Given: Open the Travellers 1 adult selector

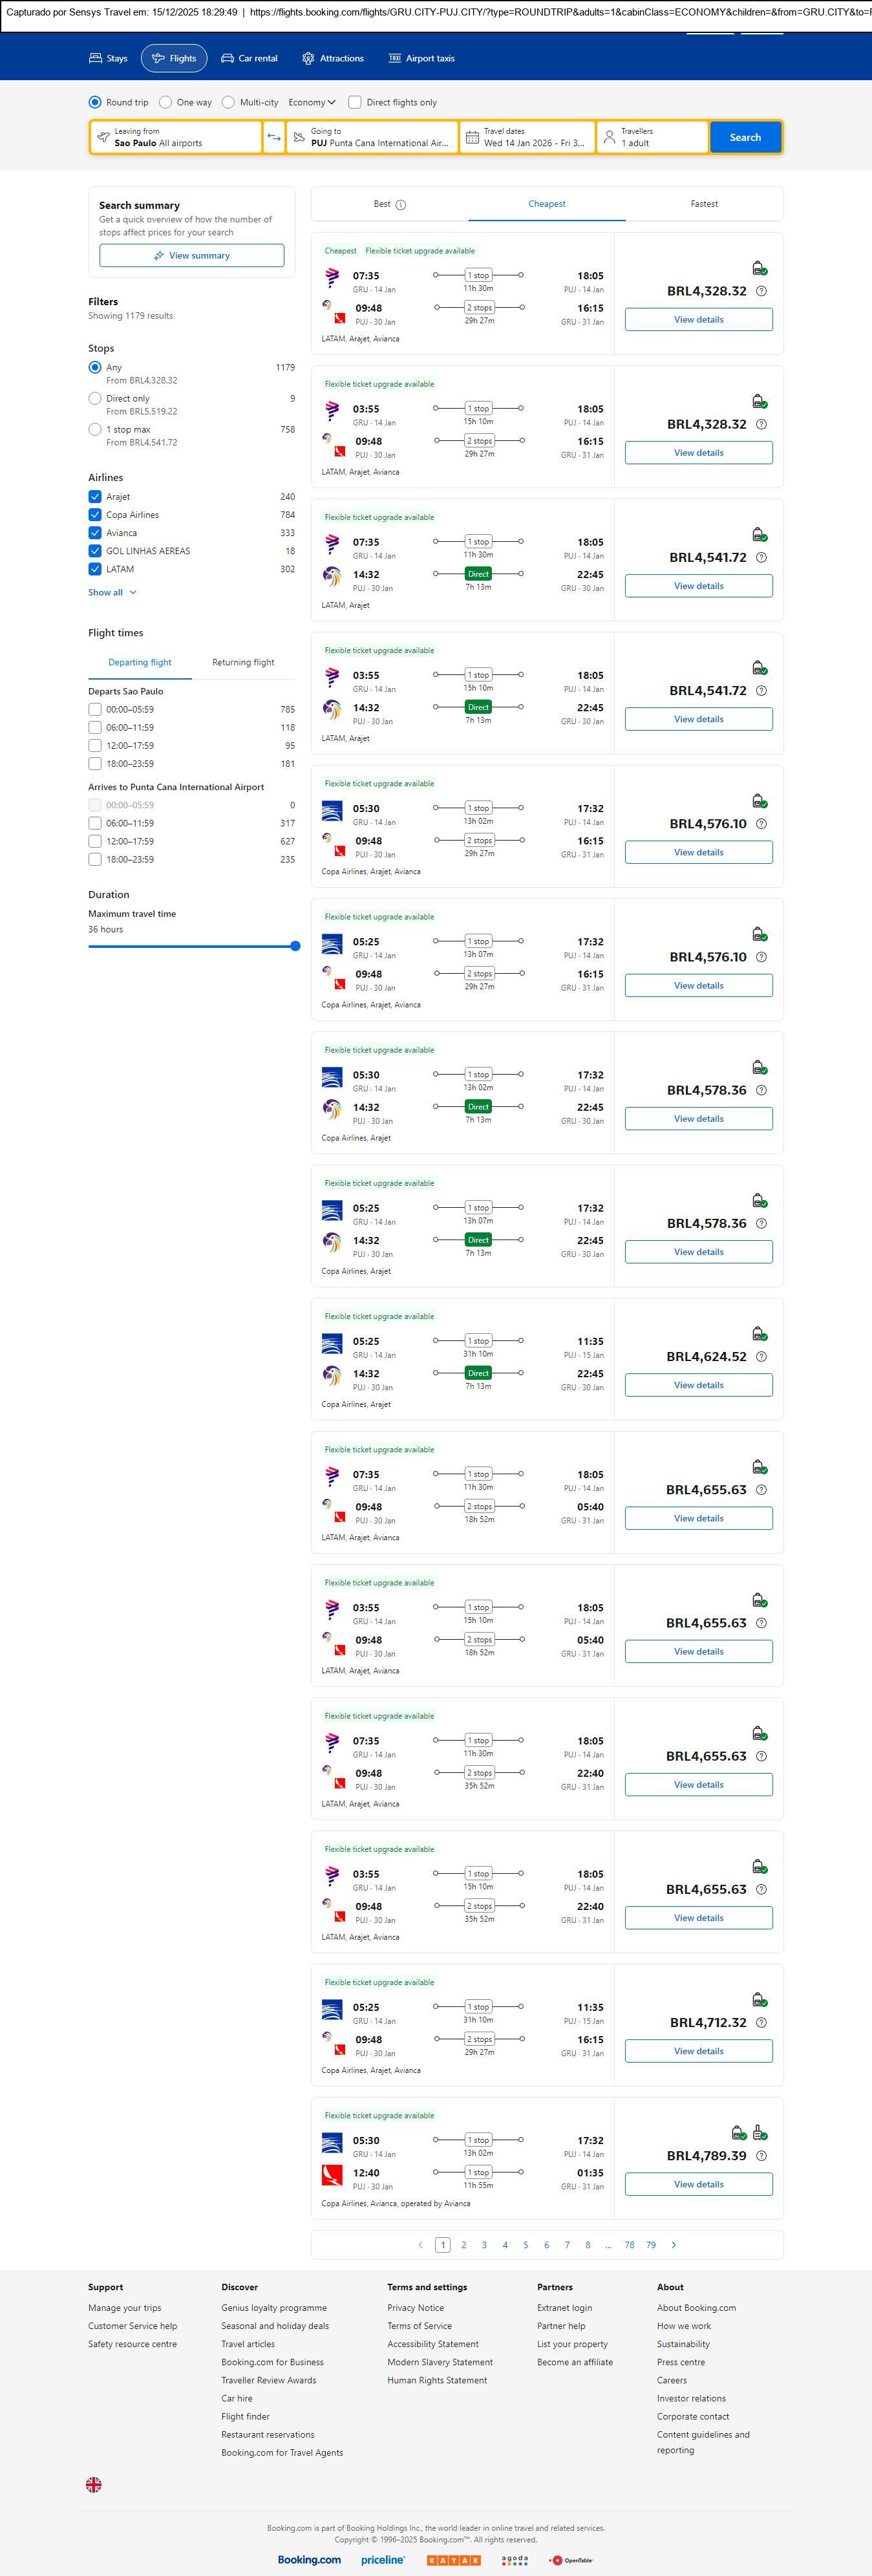Looking at the screenshot, I should (x=652, y=137).
